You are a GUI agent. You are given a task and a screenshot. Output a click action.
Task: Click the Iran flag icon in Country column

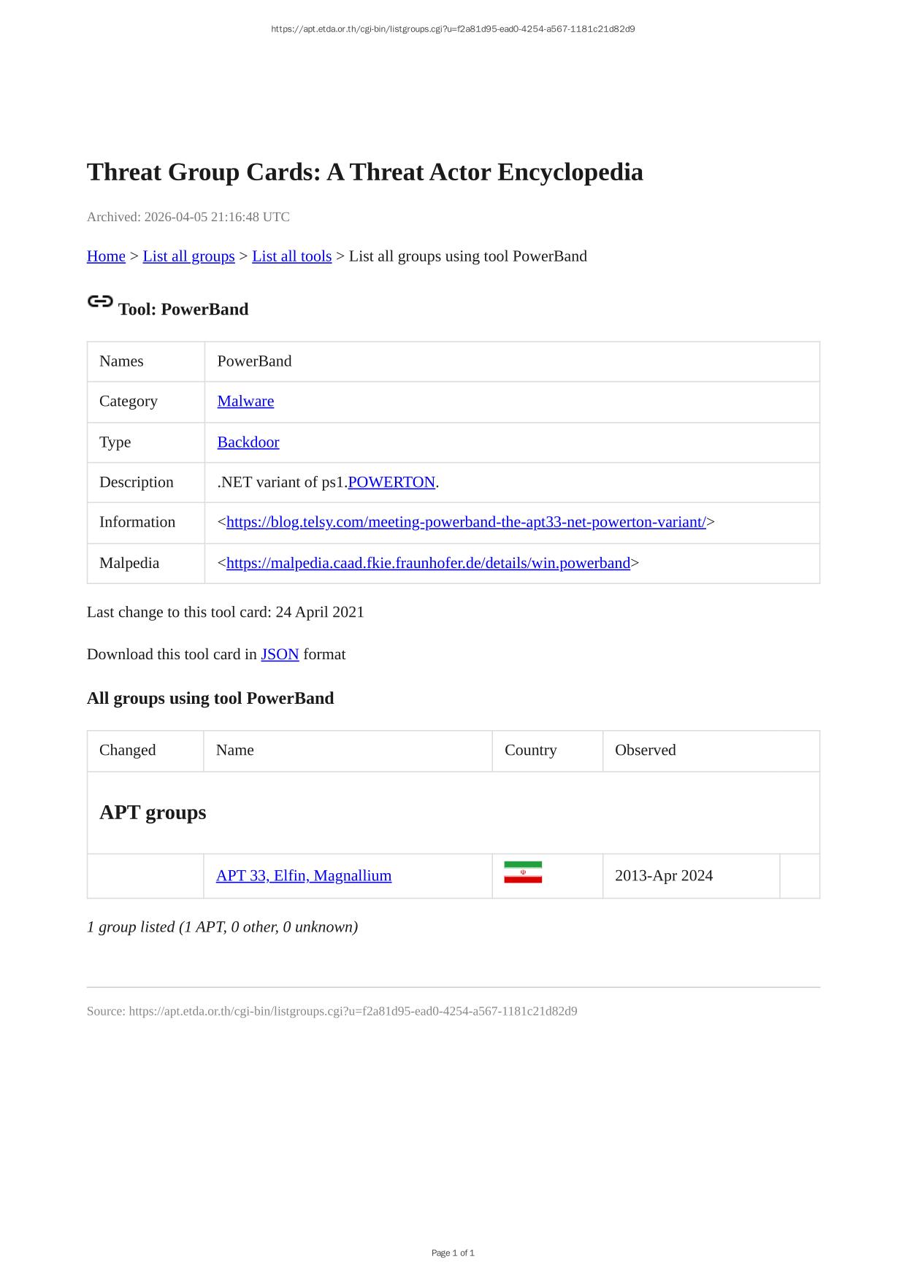point(523,872)
